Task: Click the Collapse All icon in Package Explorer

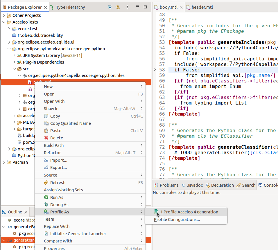Action: pos(110,7)
